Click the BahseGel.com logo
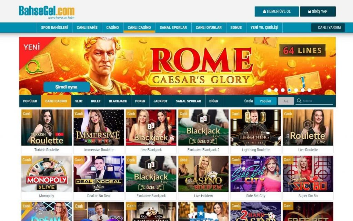The image size is (353, 221). pyautogui.click(x=47, y=12)
